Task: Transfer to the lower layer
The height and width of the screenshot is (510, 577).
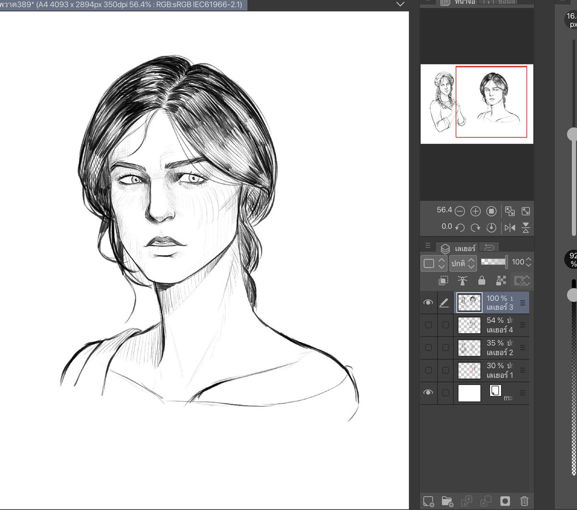Action: 466,501
